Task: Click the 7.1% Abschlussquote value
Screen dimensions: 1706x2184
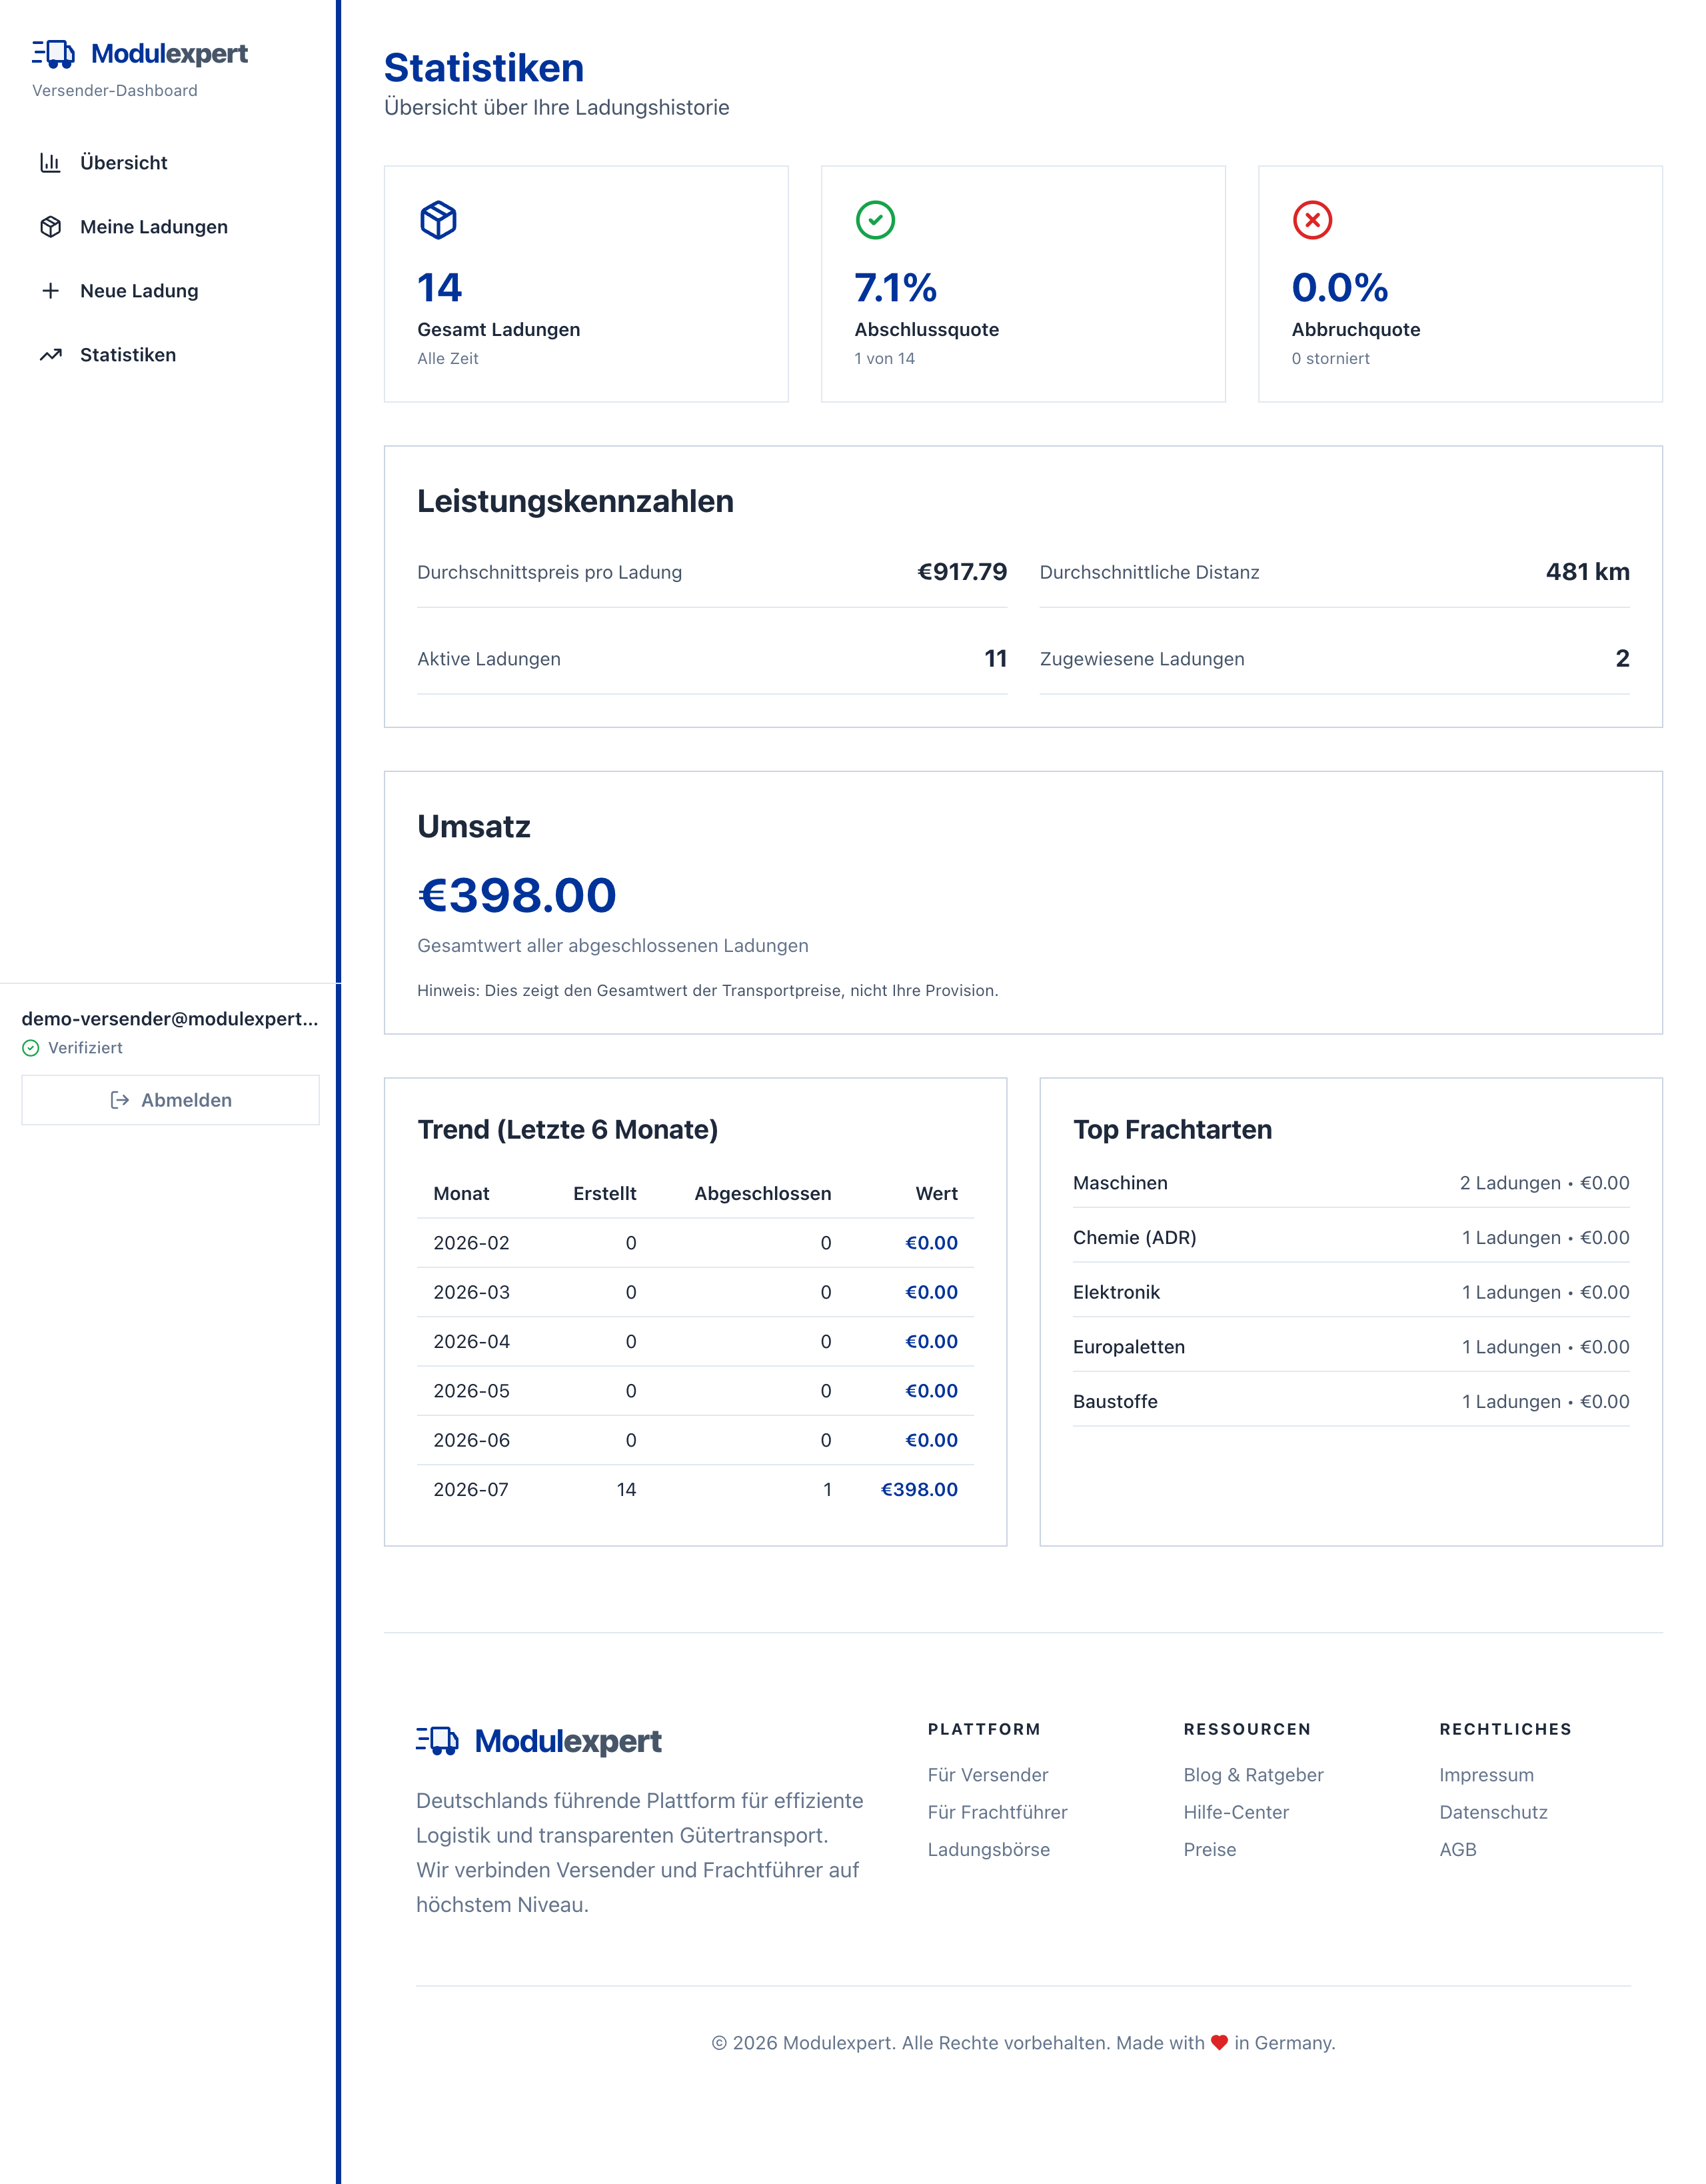Action: click(896, 288)
